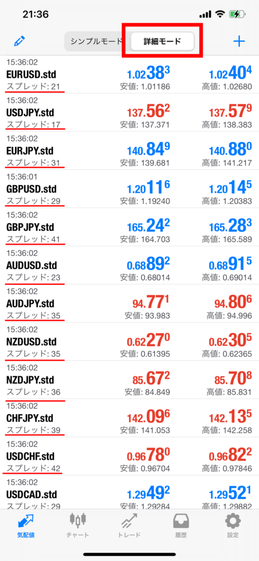Screen dimensions: 259x561
Task: Select the EURUSD.std row
Action: [129, 74]
